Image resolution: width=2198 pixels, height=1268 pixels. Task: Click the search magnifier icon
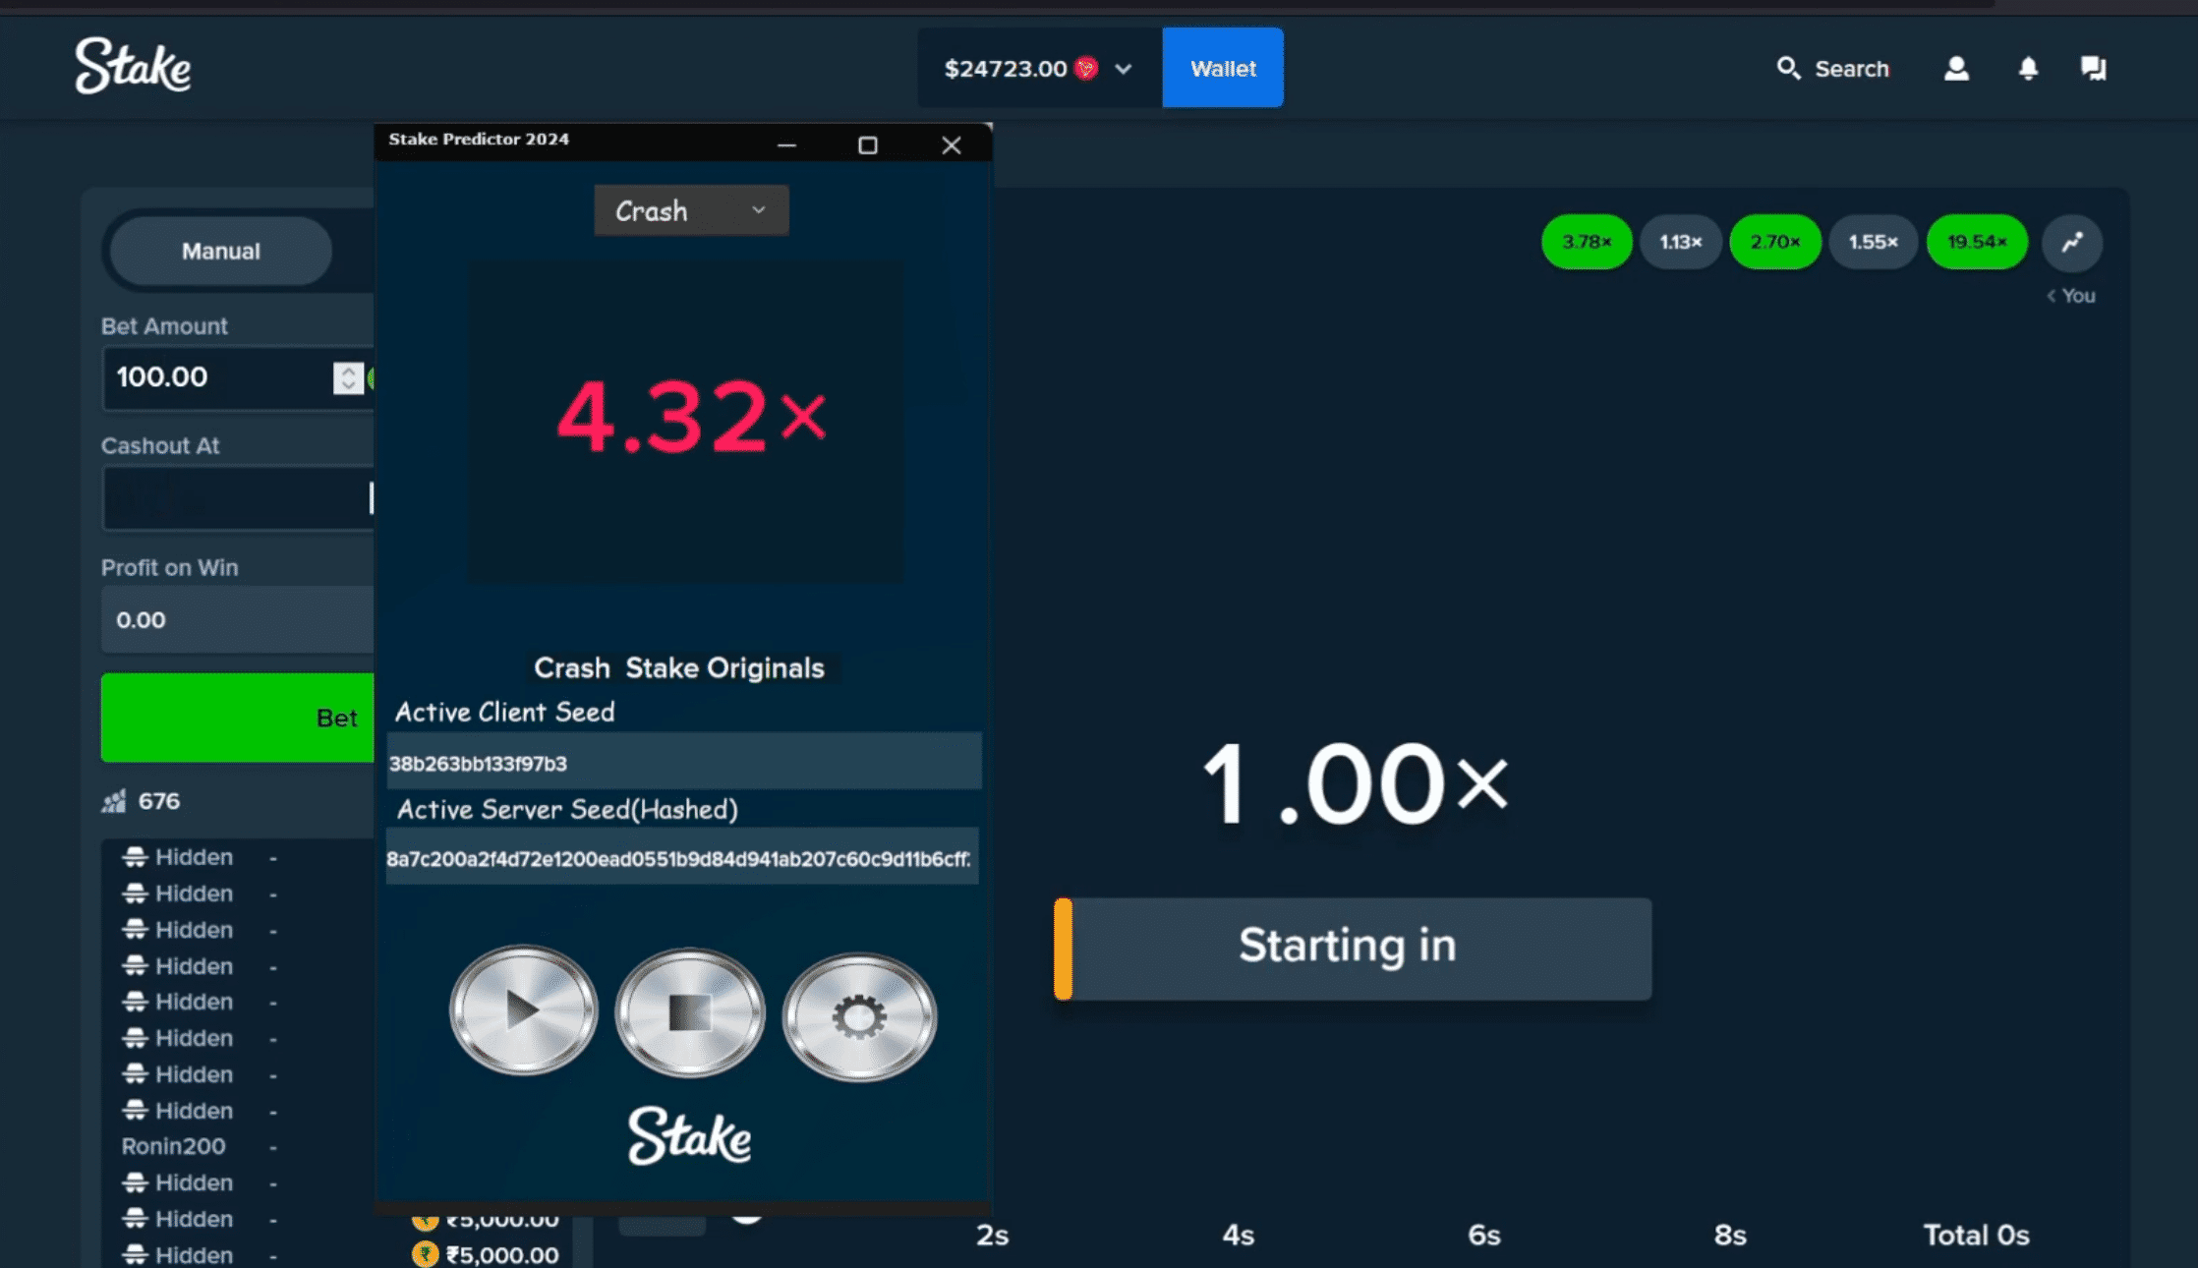pos(1788,68)
